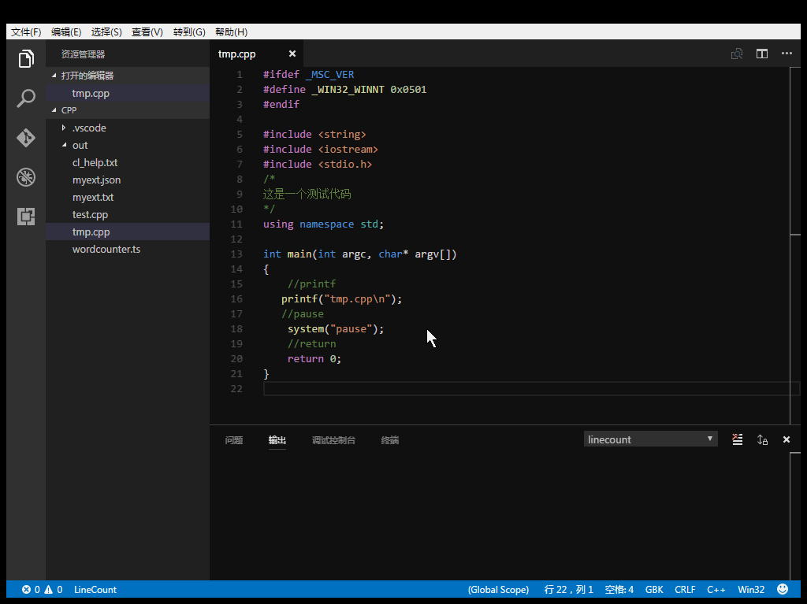Click the warnings icon in status bar

coord(48,590)
